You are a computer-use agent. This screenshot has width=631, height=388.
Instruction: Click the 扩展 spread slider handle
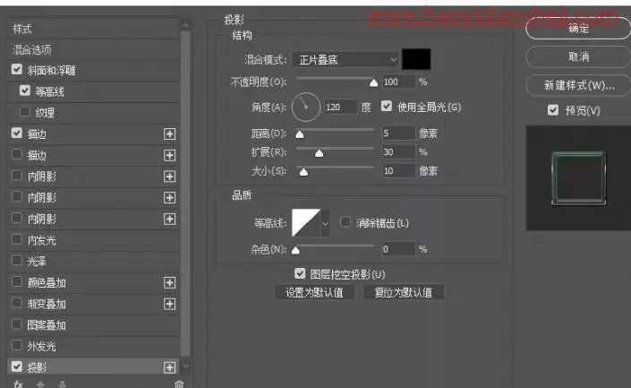[319, 152]
